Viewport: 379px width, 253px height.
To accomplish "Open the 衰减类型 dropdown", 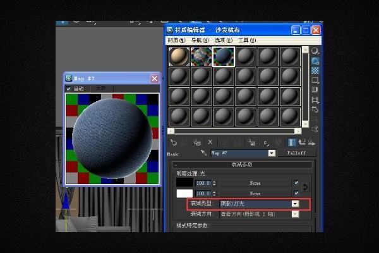I will coord(295,204).
